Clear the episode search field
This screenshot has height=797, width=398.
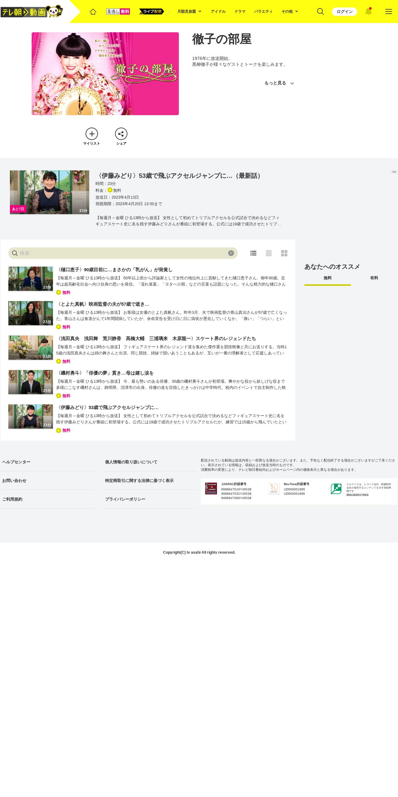pos(231,253)
